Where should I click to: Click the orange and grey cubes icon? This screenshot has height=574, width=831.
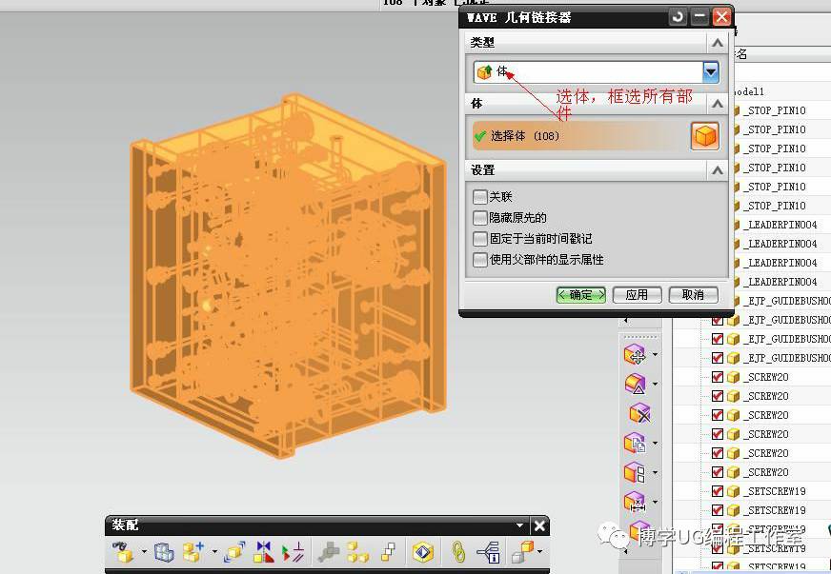[x=523, y=552]
